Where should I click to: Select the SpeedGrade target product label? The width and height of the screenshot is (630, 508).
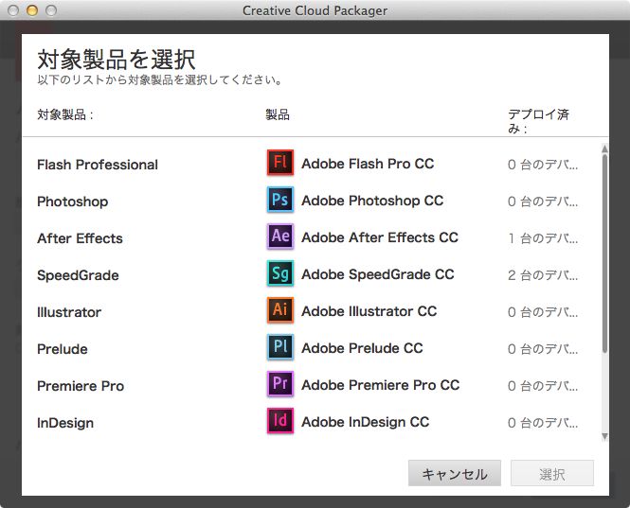(78, 275)
